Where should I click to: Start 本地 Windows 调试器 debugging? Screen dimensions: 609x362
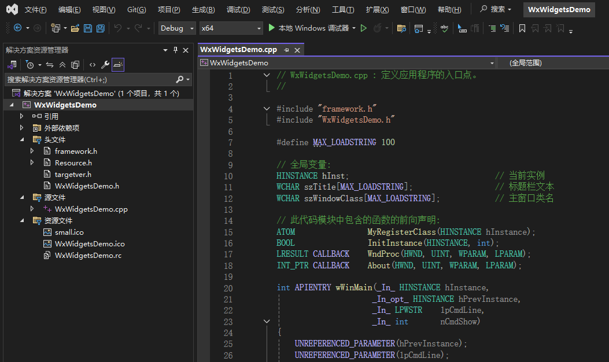[x=309, y=28]
